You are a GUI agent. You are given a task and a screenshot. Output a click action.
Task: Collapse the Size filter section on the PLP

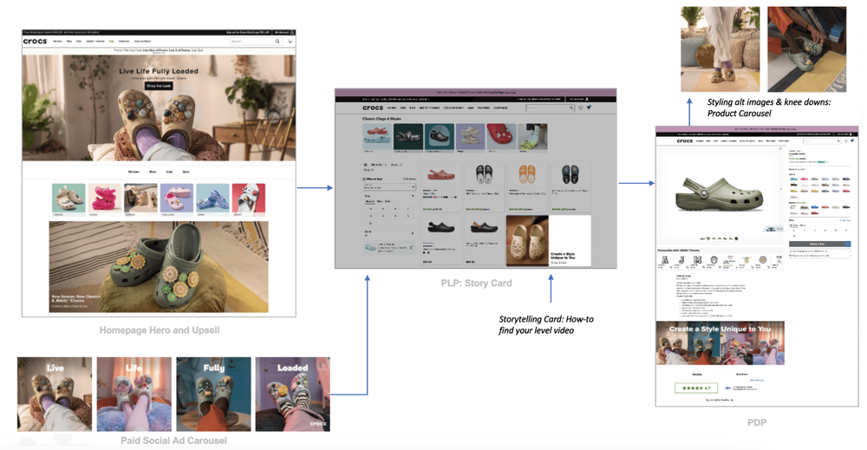coord(413,196)
